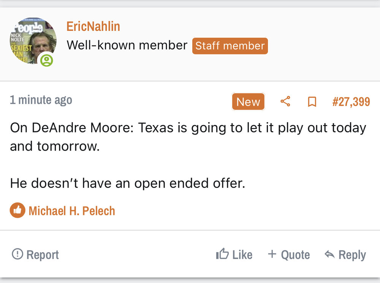Click the plus icon beside Quote

(272, 254)
